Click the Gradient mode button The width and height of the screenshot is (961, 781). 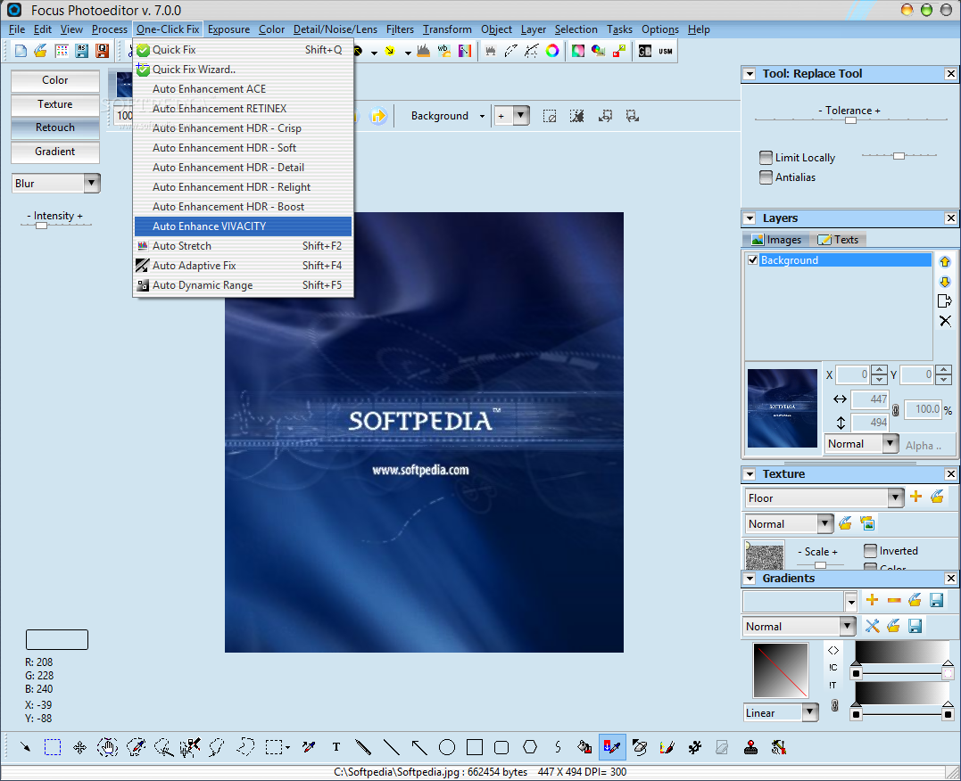click(55, 152)
